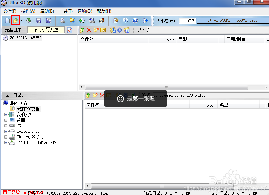Image resolution: width=269 pixels, height=195 pixels.
Task: Click the disc 路径 path field
Action: 208,30
